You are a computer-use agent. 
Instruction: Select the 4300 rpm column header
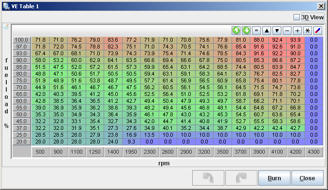click(314, 152)
